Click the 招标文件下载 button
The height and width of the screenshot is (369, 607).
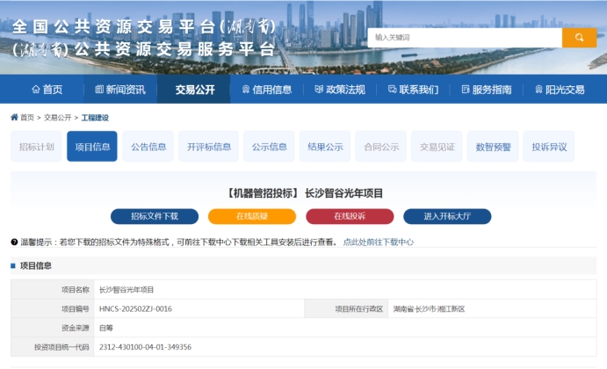click(154, 216)
